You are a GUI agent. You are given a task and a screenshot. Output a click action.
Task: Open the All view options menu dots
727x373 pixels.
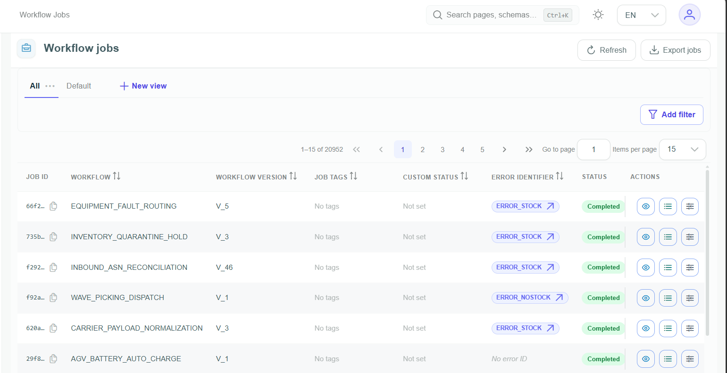pos(50,86)
